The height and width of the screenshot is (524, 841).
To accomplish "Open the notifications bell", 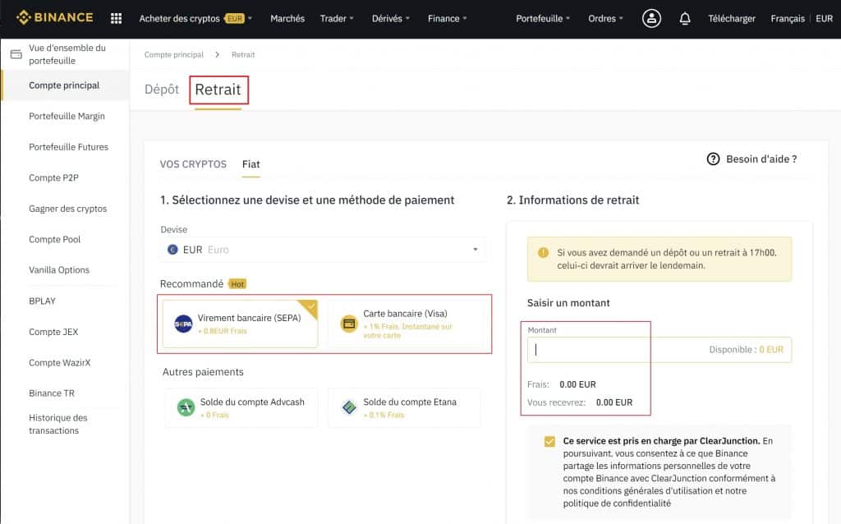I will (685, 17).
